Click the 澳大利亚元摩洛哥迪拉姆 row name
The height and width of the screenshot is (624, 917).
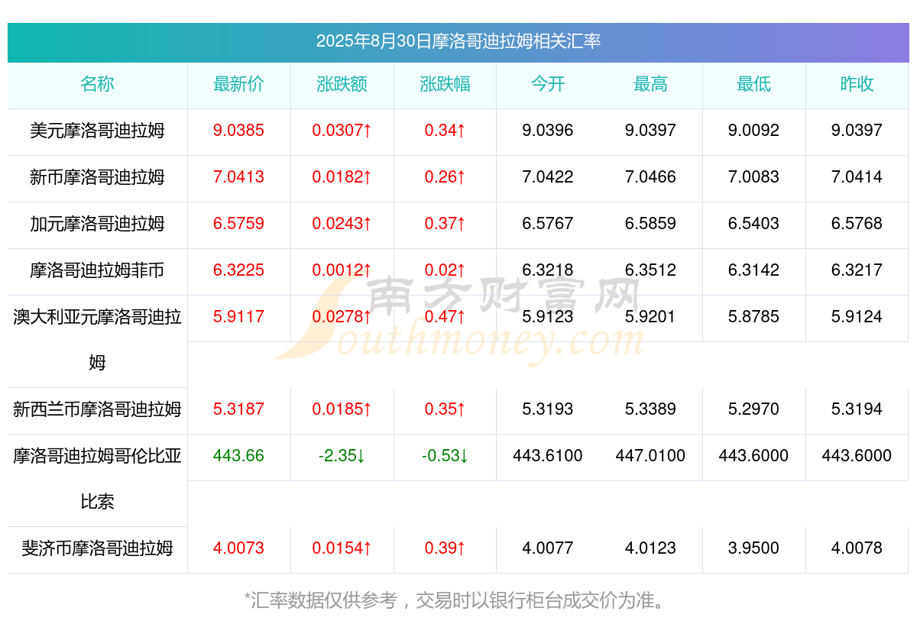[x=97, y=339]
